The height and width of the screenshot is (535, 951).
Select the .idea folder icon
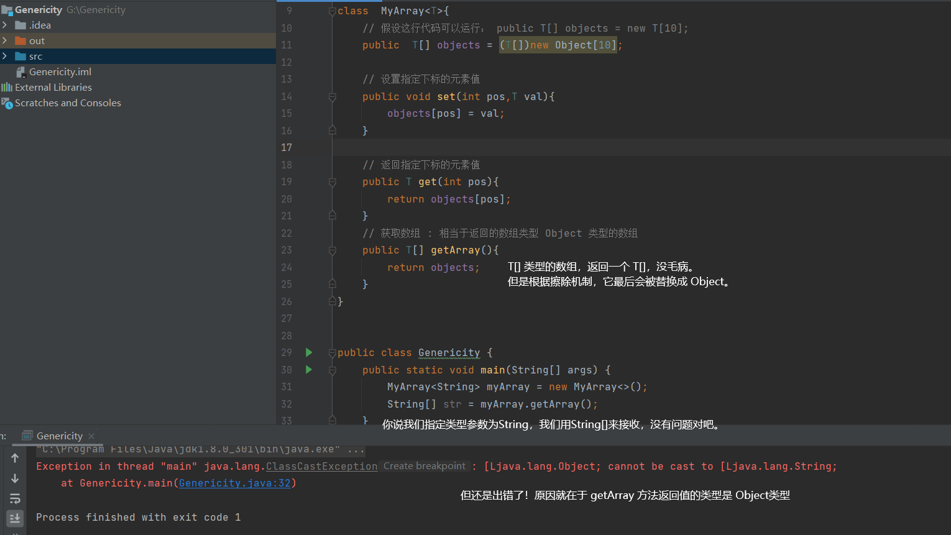pos(21,25)
